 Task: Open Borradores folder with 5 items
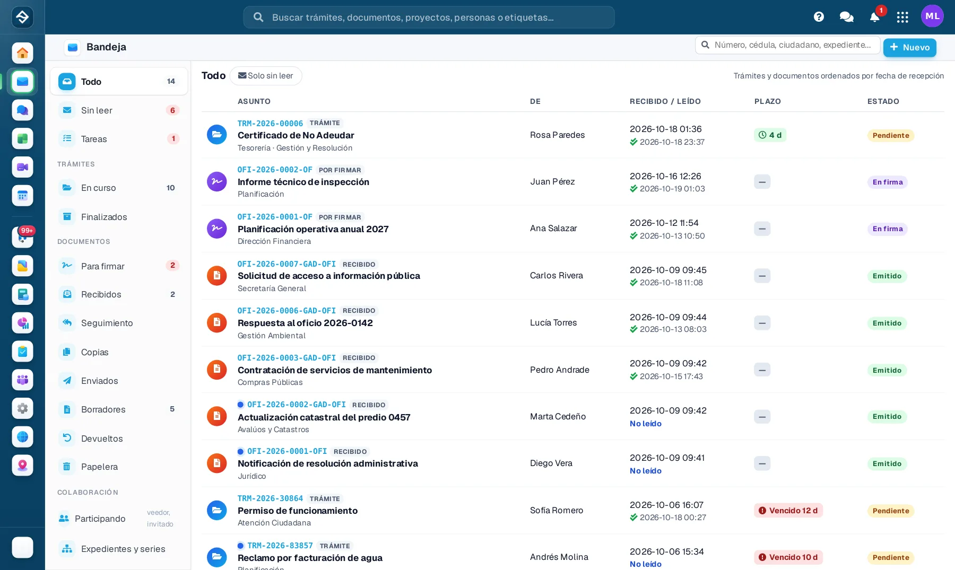point(119,409)
